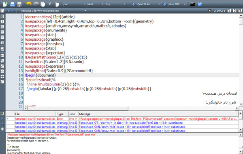
Task: Click the editor's horizontal scrollbar thumb
Action: point(78,108)
